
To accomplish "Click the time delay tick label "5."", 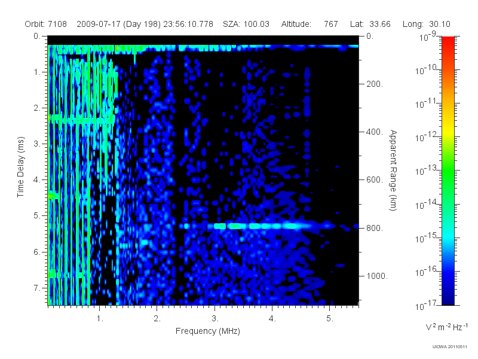I will [37, 215].
